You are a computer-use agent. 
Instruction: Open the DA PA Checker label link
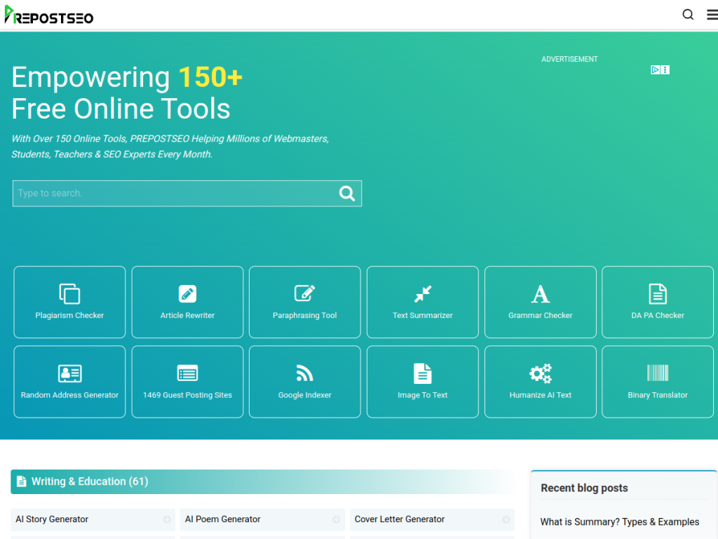click(x=658, y=315)
